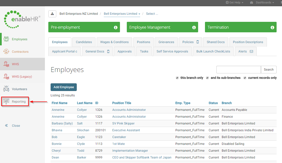This screenshot has height=163, width=282.
Task: Open the Get Help dropdown menu
Action: pos(235,3)
